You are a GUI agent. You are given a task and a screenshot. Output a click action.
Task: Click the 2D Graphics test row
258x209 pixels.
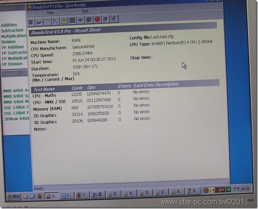(x=92, y=114)
